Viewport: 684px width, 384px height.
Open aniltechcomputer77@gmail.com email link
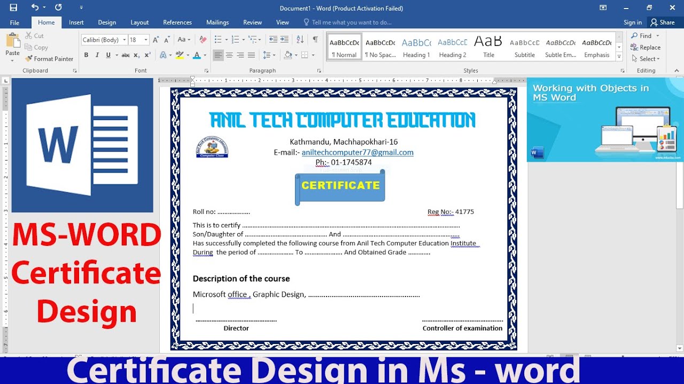pyautogui.click(x=357, y=152)
